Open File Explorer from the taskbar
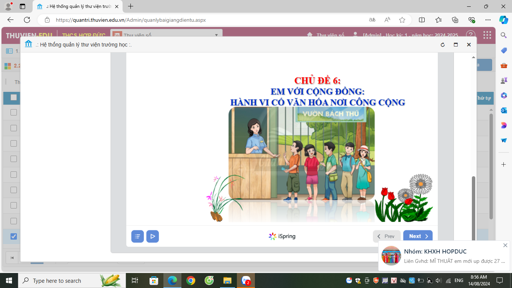The width and height of the screenshot is (512, 288). 227,280
